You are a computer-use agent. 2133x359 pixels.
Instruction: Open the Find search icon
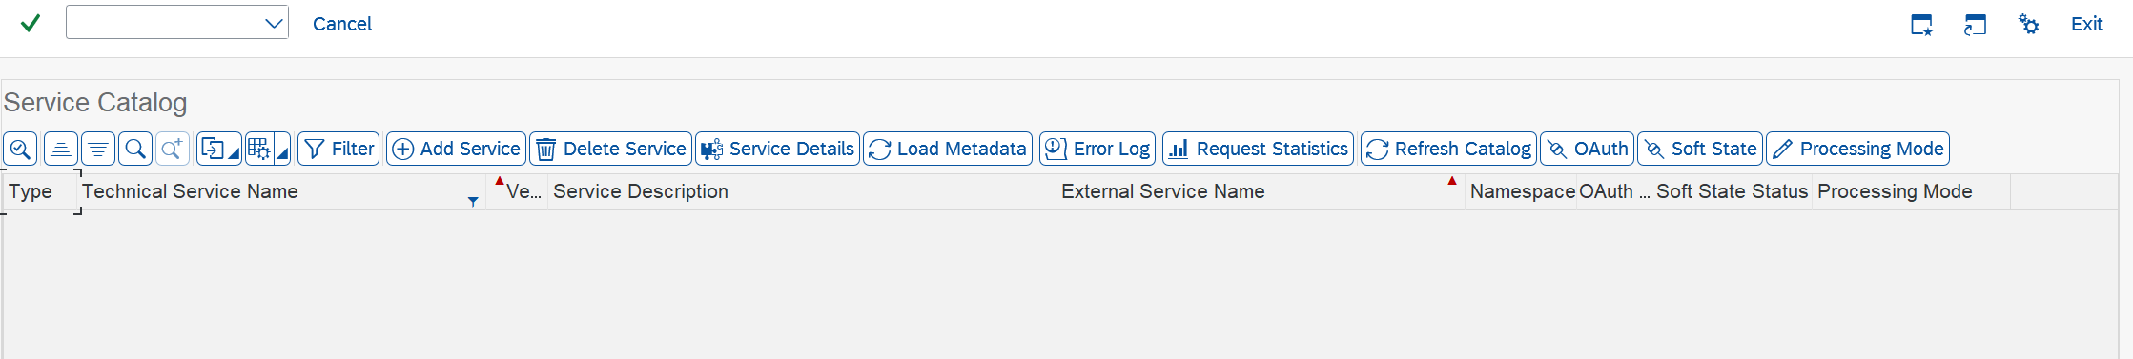(135, 149)
